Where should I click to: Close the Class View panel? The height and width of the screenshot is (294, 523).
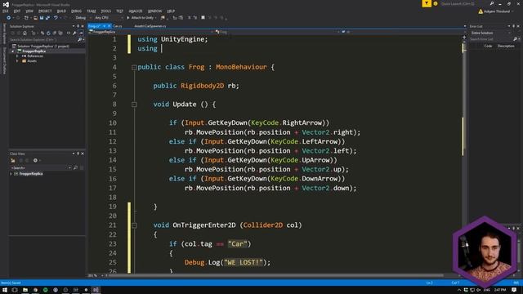pyautogui.click(x=83, y=154)
